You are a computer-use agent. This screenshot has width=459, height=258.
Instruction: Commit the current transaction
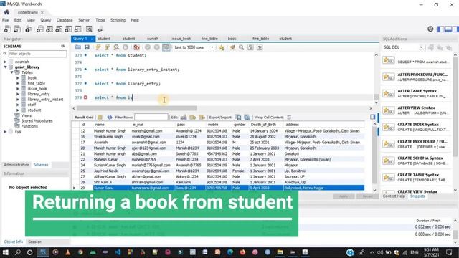click(148, 47)
